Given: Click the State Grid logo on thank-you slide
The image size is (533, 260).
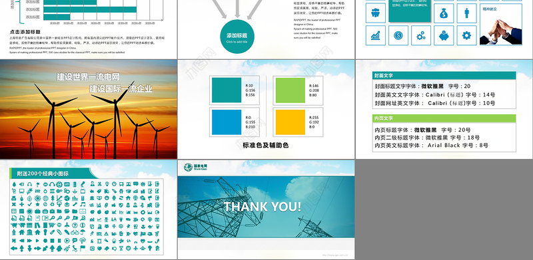Looking at the screenshot, I should point(195,167).
